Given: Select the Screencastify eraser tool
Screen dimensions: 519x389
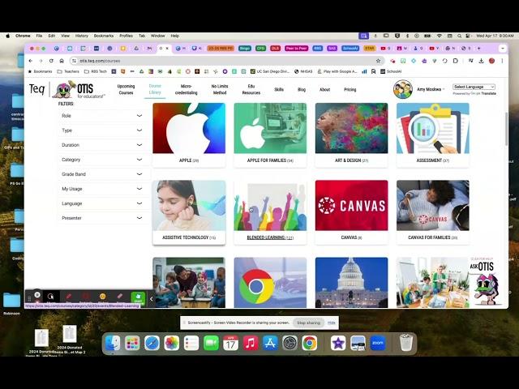Looking at the screenshot, I should click(119, 297).
